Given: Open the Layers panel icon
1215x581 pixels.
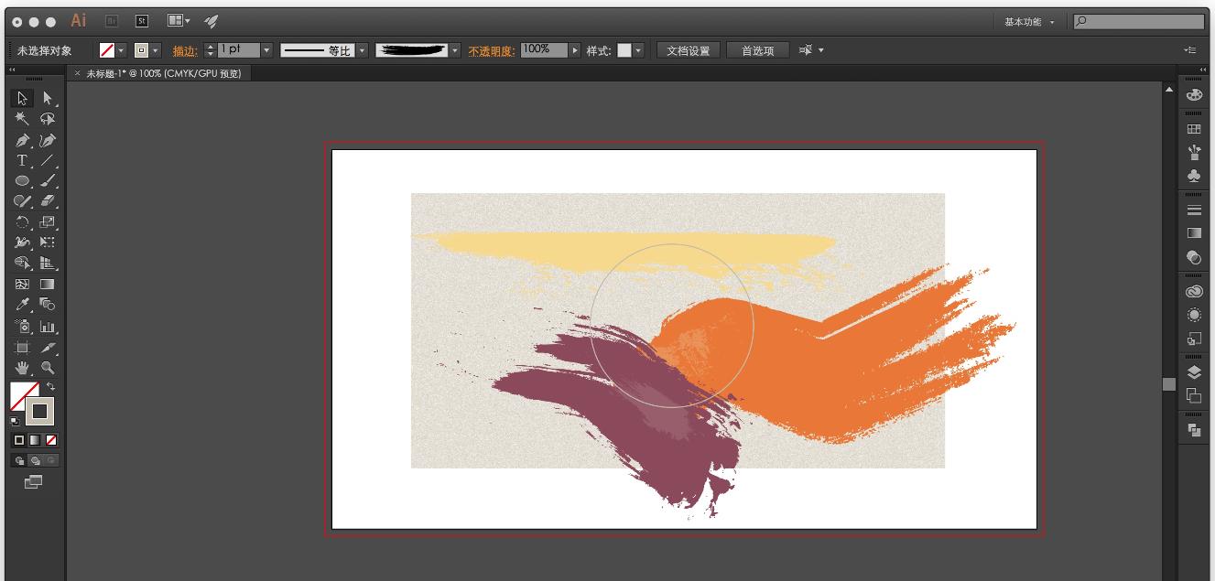Looking at the screenshot, I should tap(1193, 372).
